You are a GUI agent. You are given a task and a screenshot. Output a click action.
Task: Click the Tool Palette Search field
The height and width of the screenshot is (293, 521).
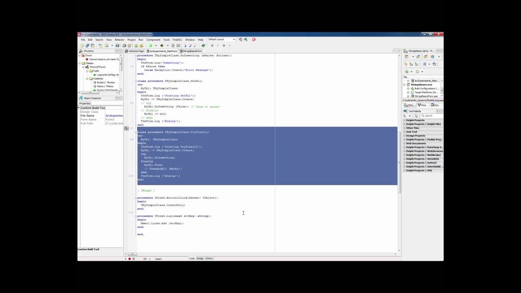tap(431, 116)
